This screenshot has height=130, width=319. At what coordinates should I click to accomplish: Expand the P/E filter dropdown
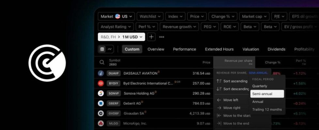pyautogui.click(x=279, y=17)
